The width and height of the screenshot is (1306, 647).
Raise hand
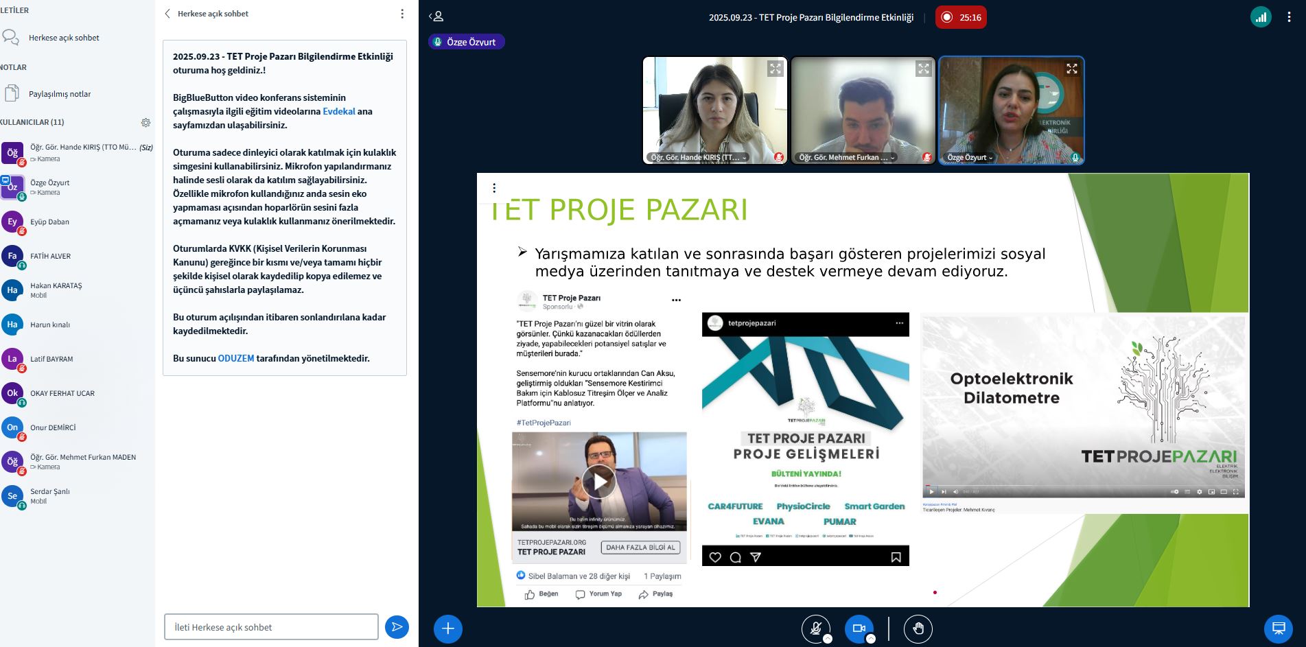918,628
